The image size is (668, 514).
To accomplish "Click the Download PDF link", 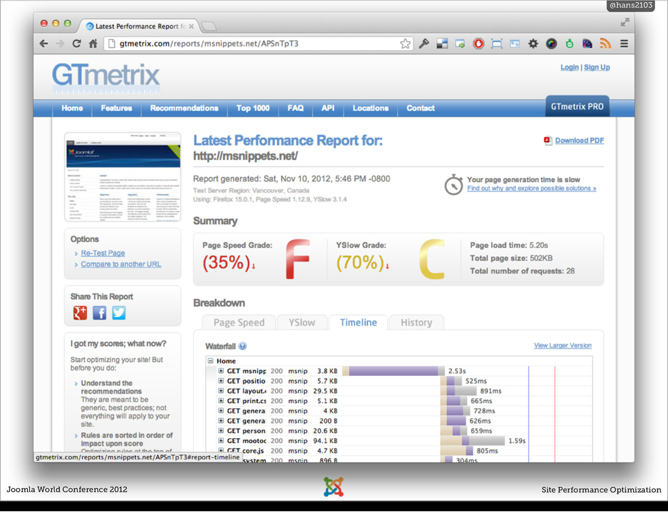I will 579,141.
